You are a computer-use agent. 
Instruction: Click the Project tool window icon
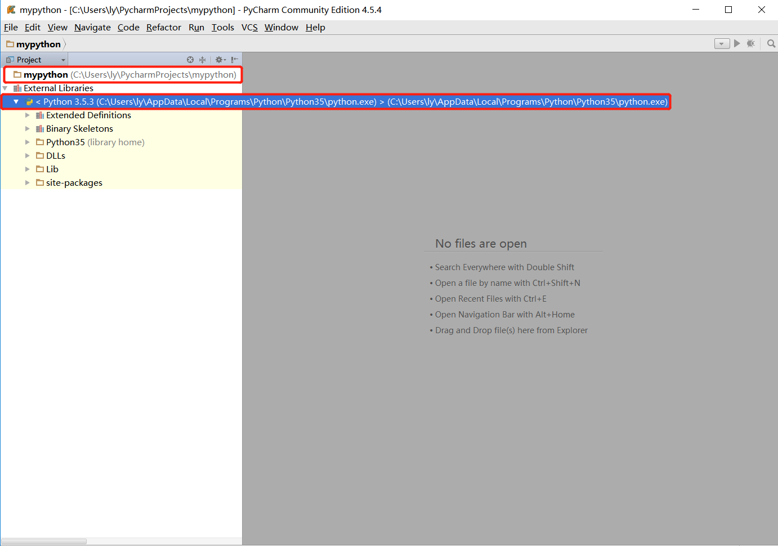point(10,60)
